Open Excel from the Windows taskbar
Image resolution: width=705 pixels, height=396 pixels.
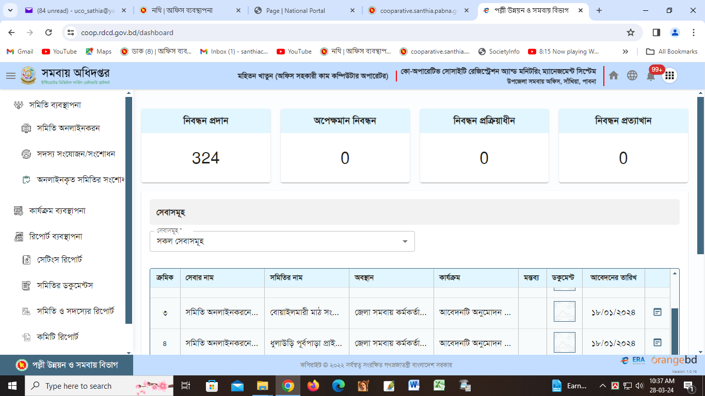coord(439,386)
